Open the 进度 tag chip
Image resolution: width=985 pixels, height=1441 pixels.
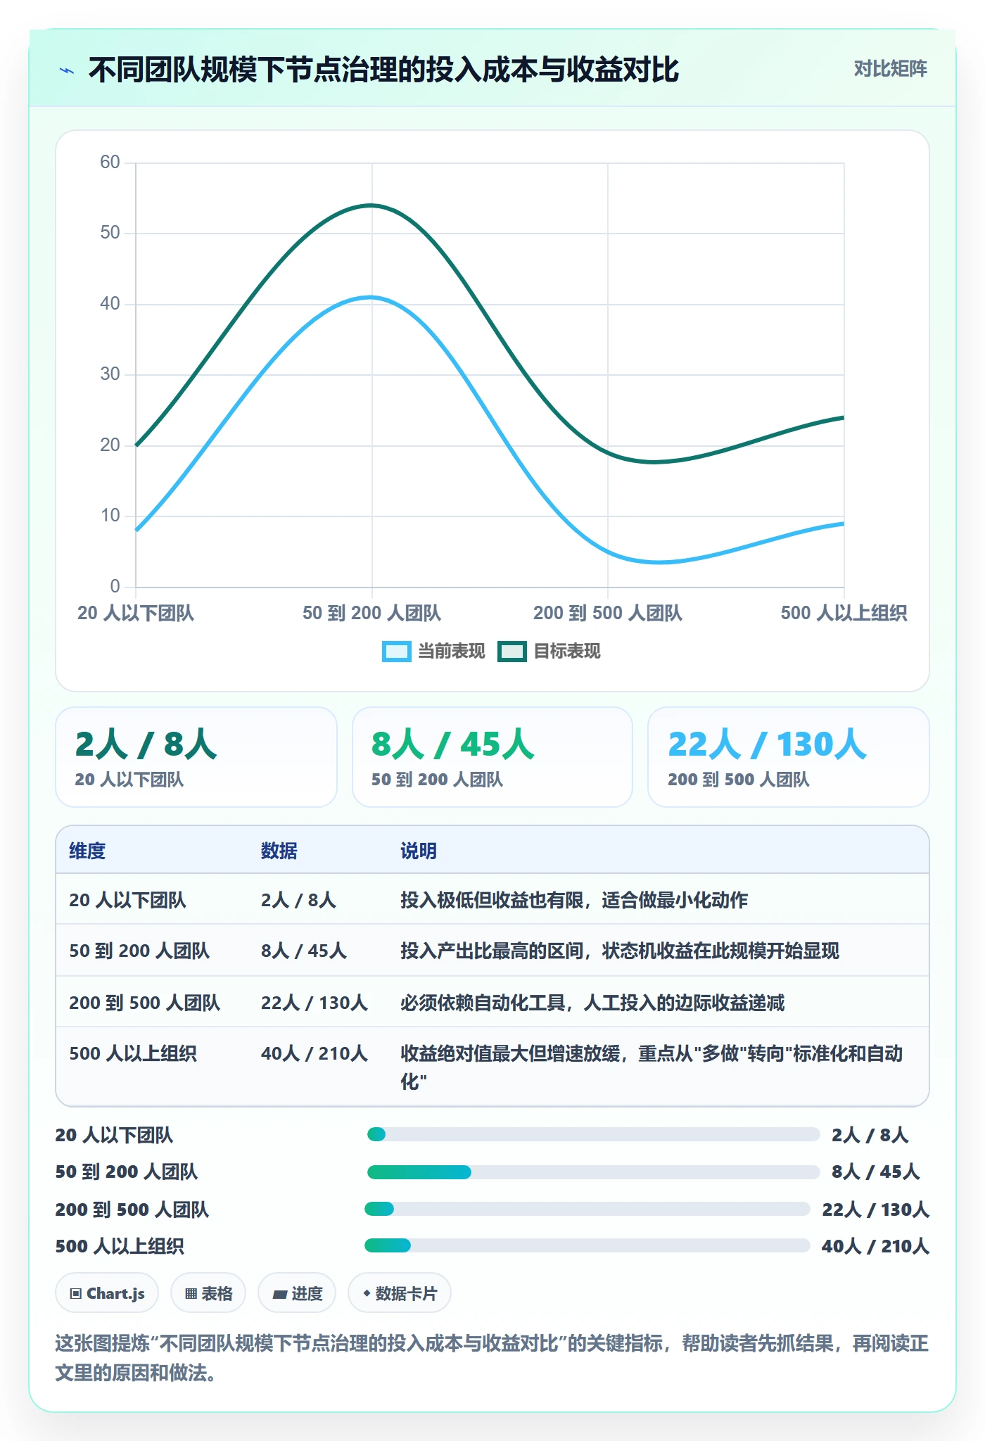tap(297, 1293)
